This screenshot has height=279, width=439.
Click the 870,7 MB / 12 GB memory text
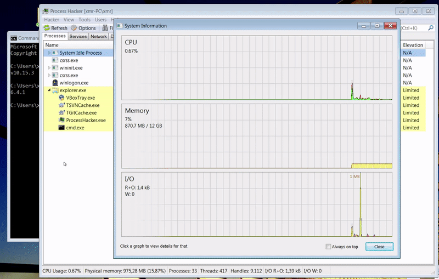[143, 126]
